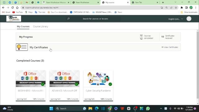Viewport: 199px width, 112px height.
Task: Click search magnifier icon in site header
Action: [68, 19]
